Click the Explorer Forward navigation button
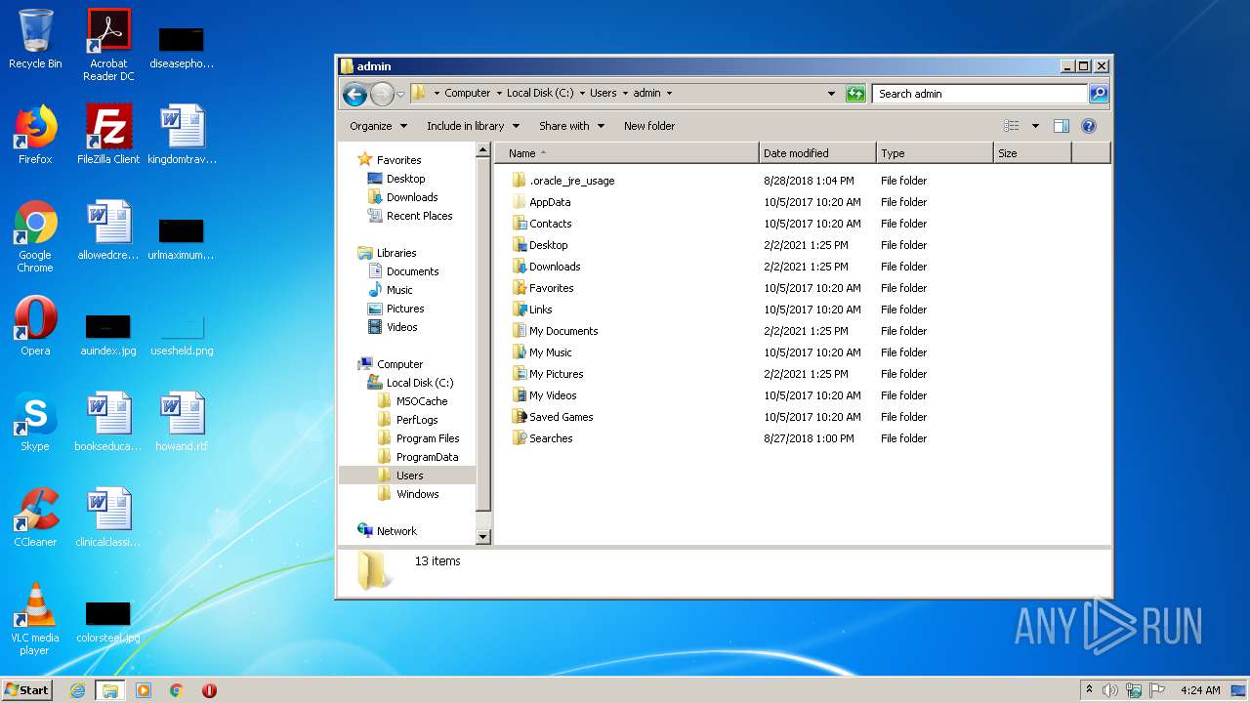1250x703 pixels. coord(382,94)
